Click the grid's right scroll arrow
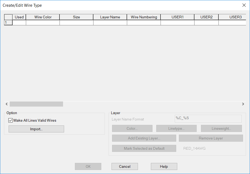Image resolution: width=250 pixels, height=174 pixels. (x=243, y=104)
